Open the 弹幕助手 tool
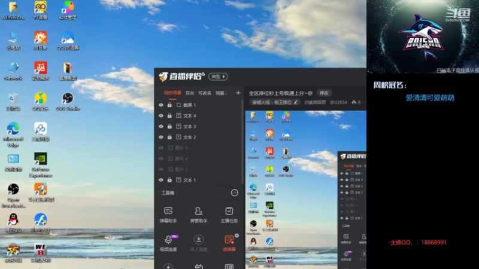This screenshot has width=479, height=269. (x=168, y=215)
